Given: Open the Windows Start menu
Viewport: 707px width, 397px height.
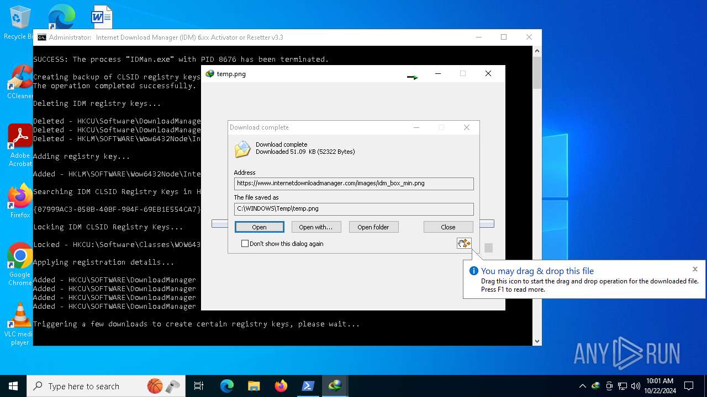Looking at the screenshot, I should [x=13, y=386].
